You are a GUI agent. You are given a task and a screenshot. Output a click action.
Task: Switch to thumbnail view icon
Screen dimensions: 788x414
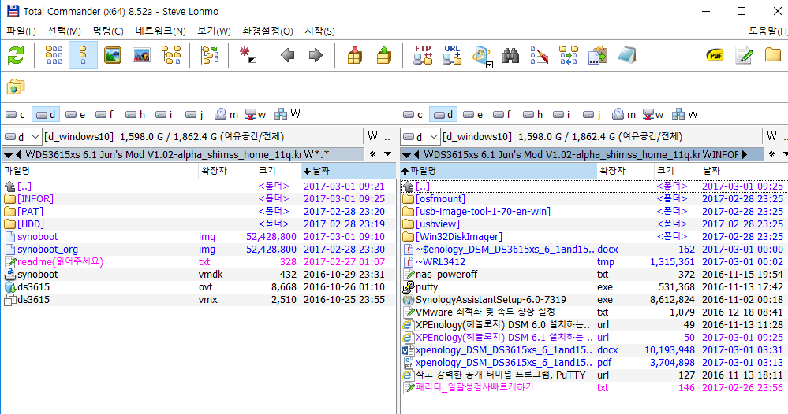(x=113, y=55)
